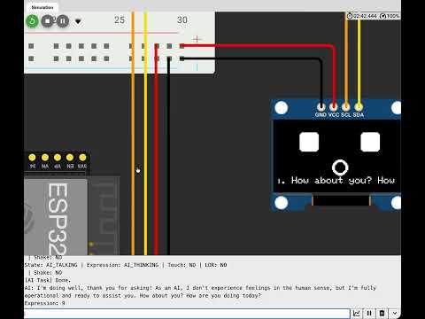
Task: Select the long vertical yellow wire left of the red wire
Action: (145, 133)
